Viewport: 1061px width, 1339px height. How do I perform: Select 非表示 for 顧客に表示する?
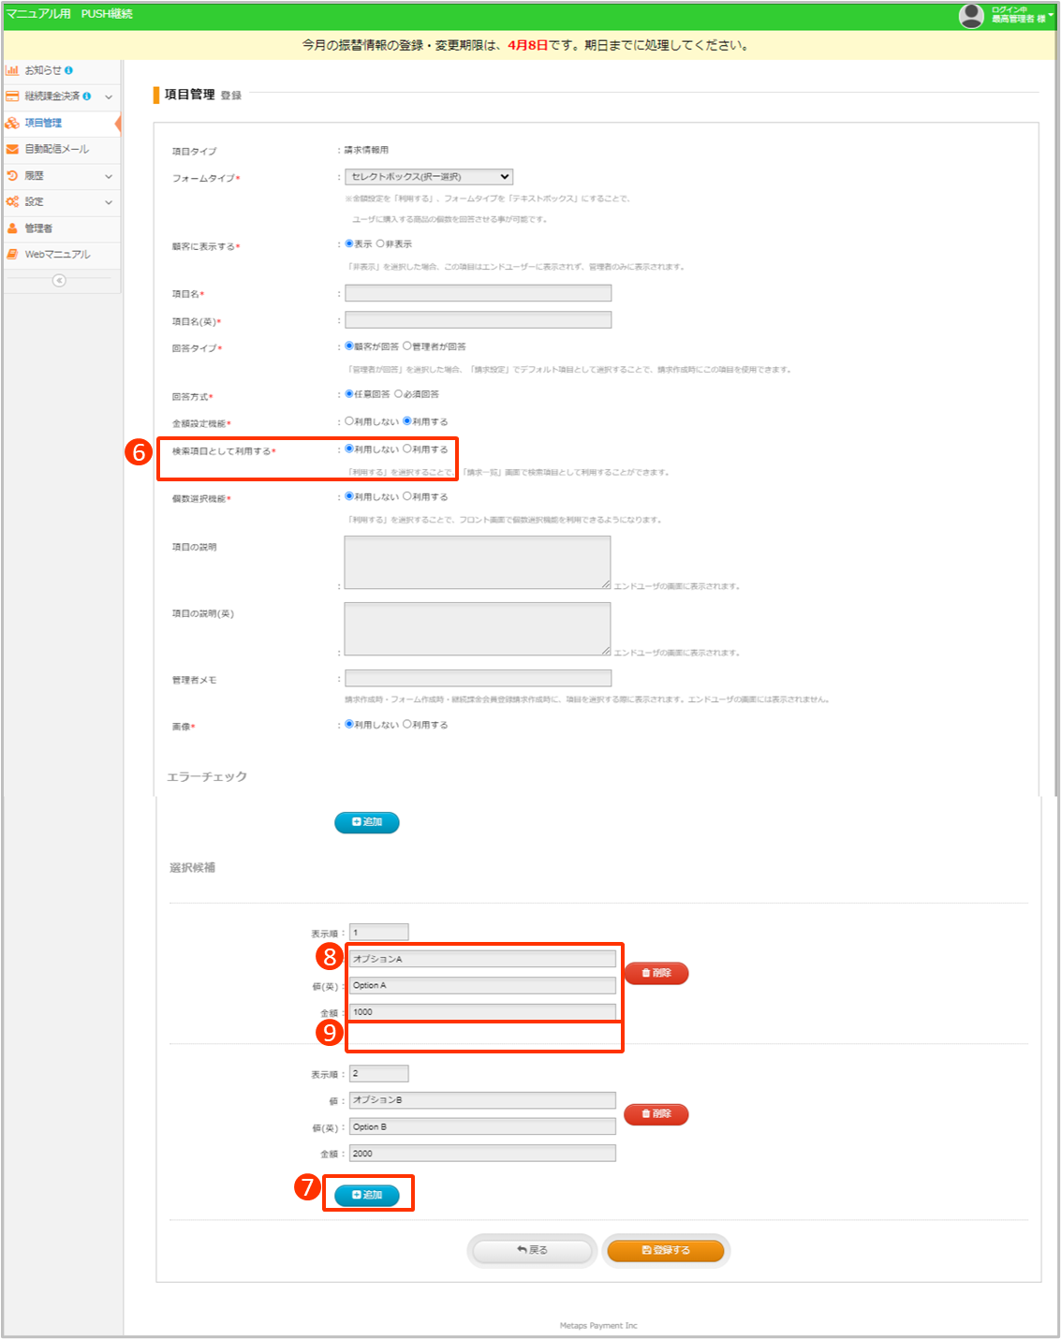coord(381,244)
